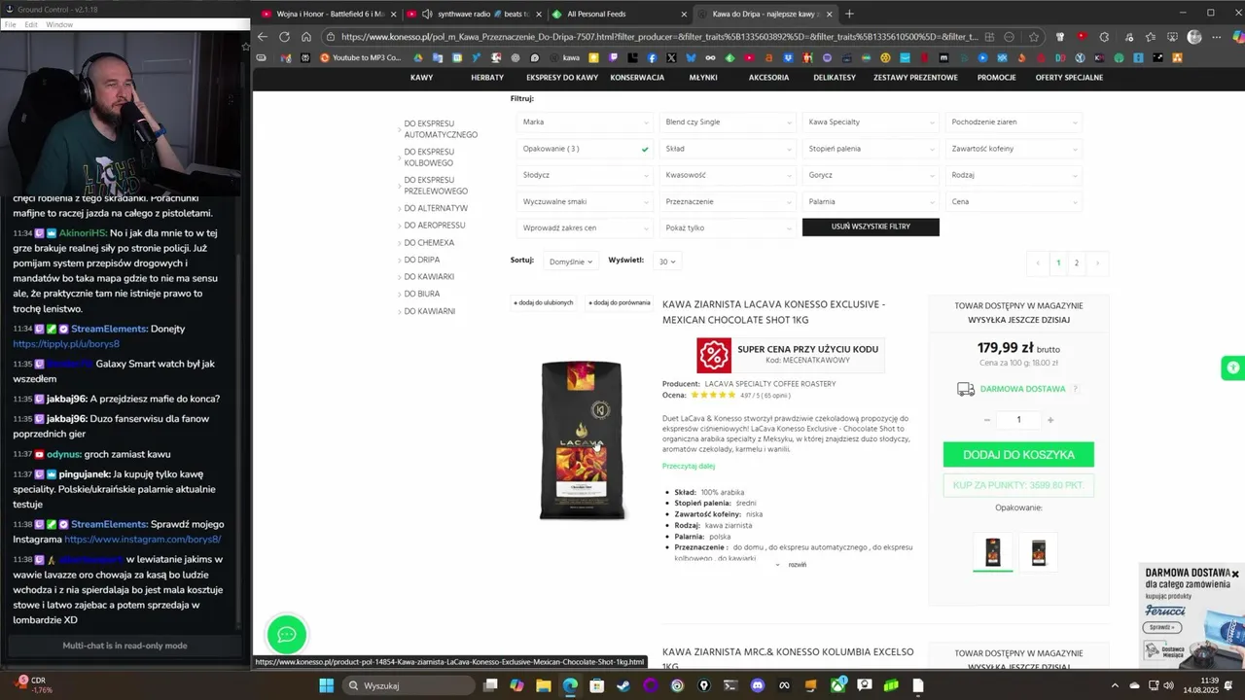The image size is (1245, 700).
Task: Open the Pochodzenie ziaren filter dropdown
Action: tap(1014, 122)
